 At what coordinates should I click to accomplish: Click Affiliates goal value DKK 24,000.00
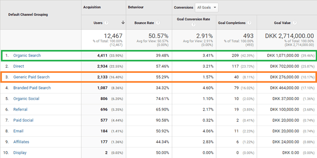pos(286,142)
